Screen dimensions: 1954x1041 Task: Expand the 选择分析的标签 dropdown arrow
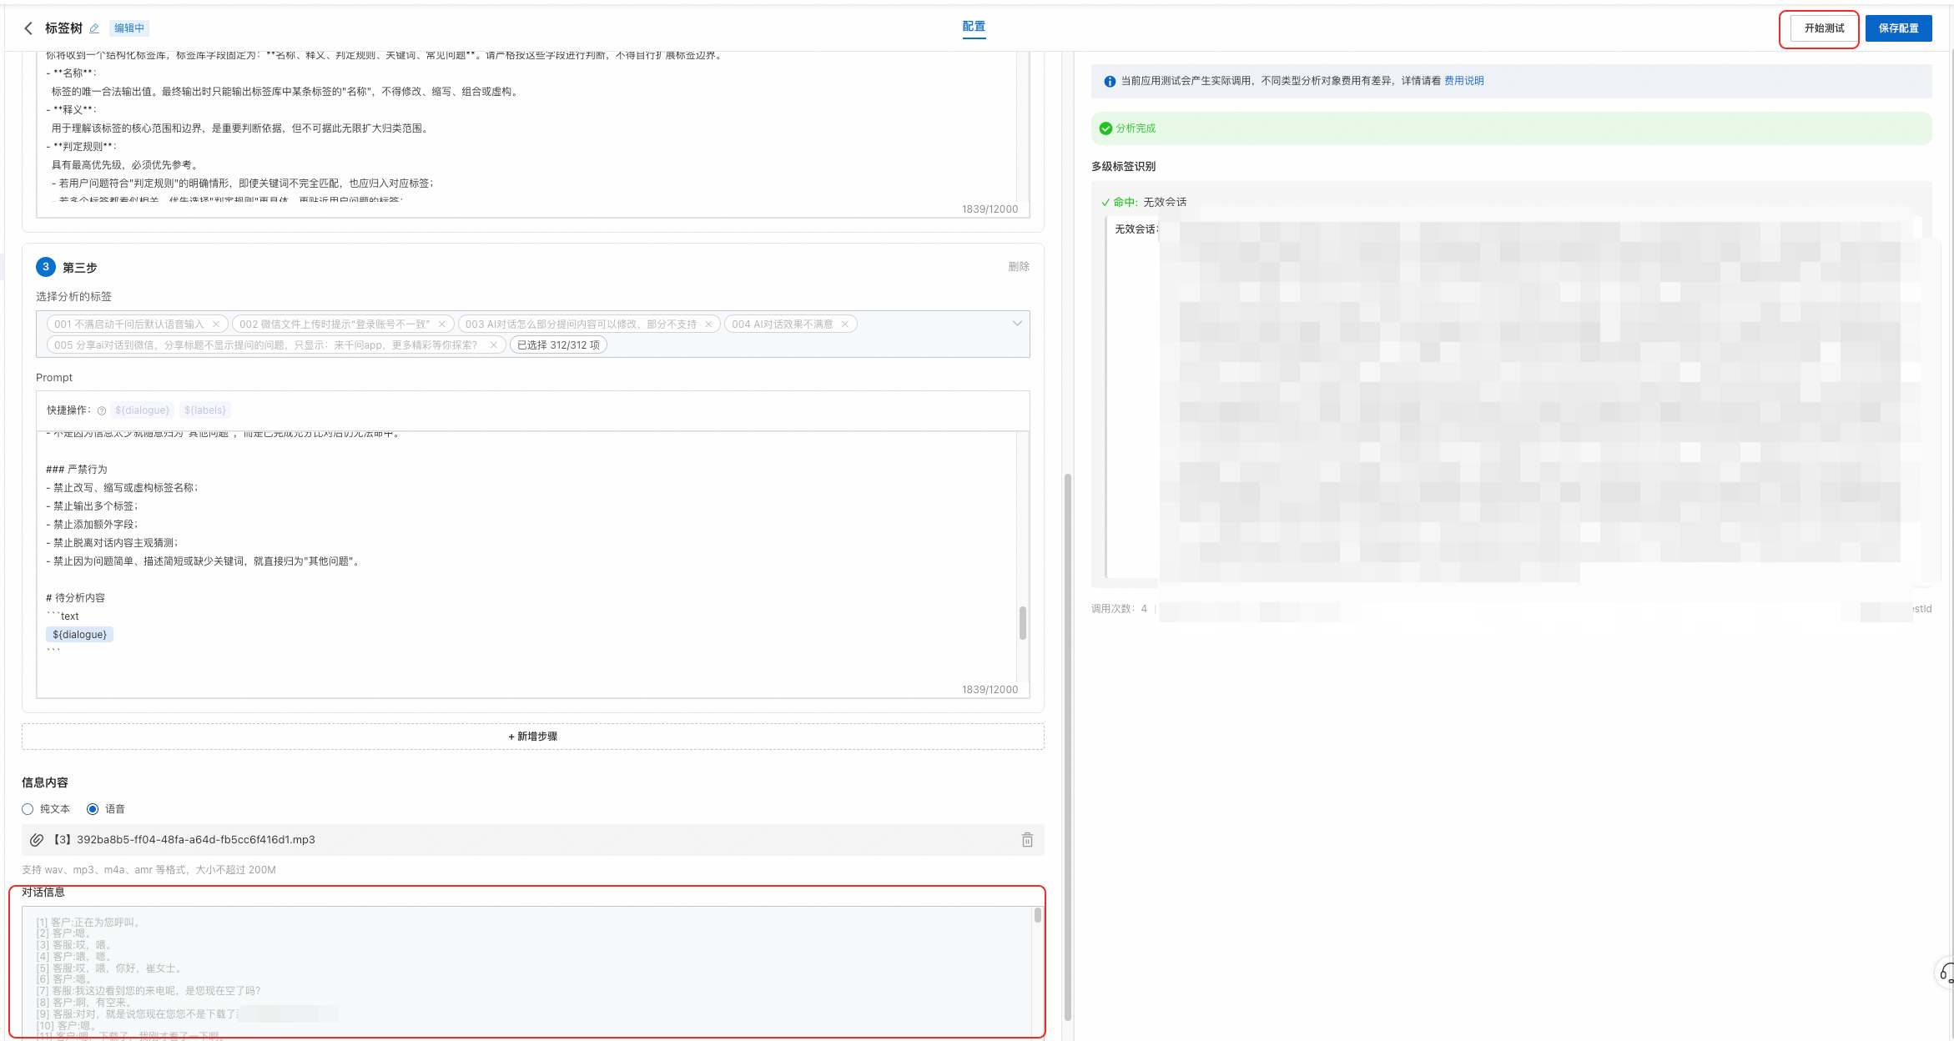point(1017,324)
